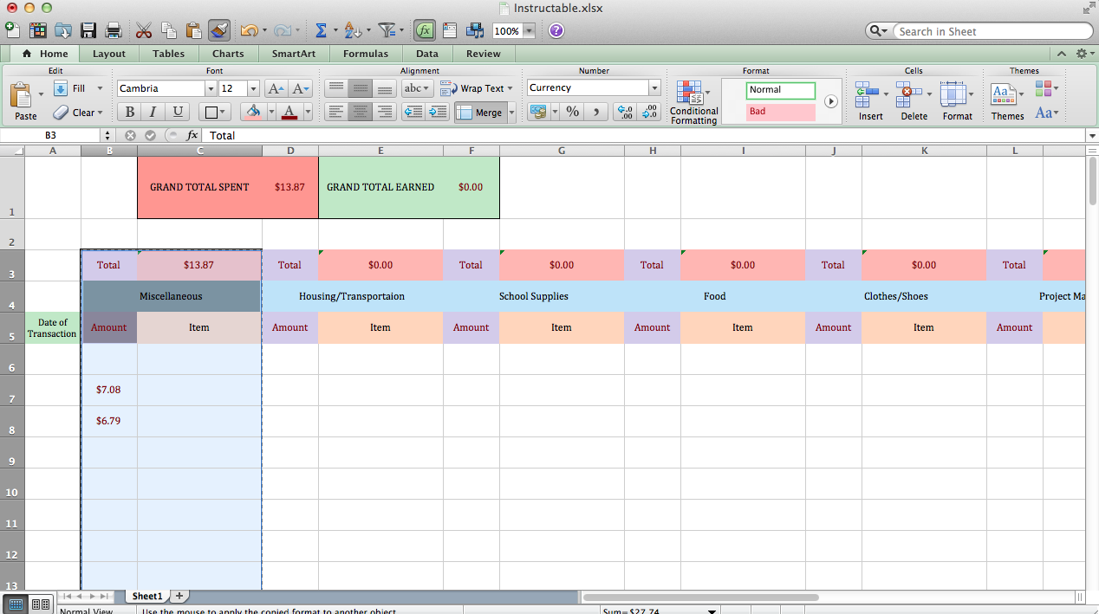Open the abc text orientation menu
This screenshot has width=1099, height=614.
[417, 88]
